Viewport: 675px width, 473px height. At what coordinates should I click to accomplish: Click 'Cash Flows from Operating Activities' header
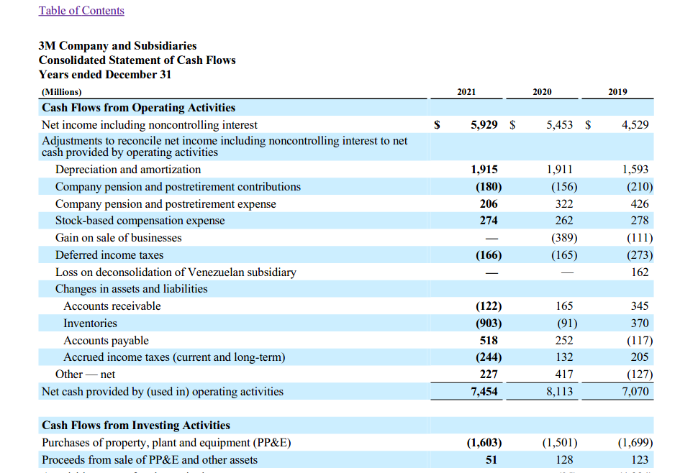point(139,108)
